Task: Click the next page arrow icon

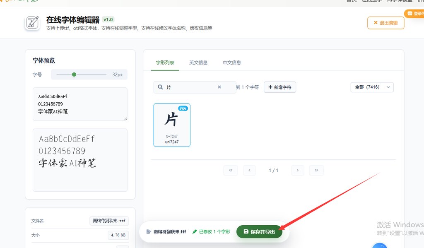Action: [x=297, y=170]
